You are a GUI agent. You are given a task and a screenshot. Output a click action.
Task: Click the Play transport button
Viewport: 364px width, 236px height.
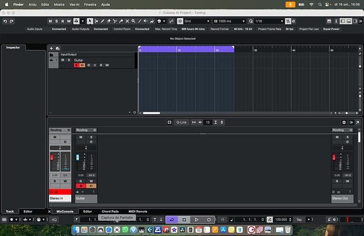point(196,220)
